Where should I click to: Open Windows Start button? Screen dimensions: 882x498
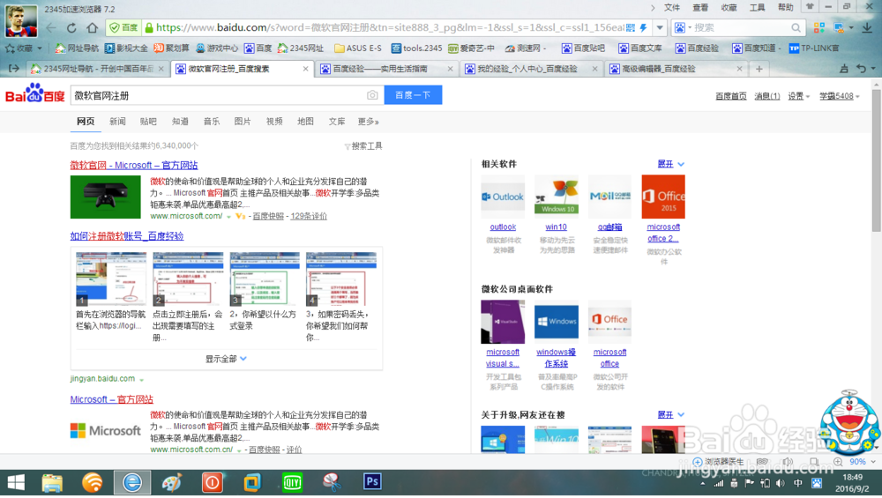tap(16, 482)
